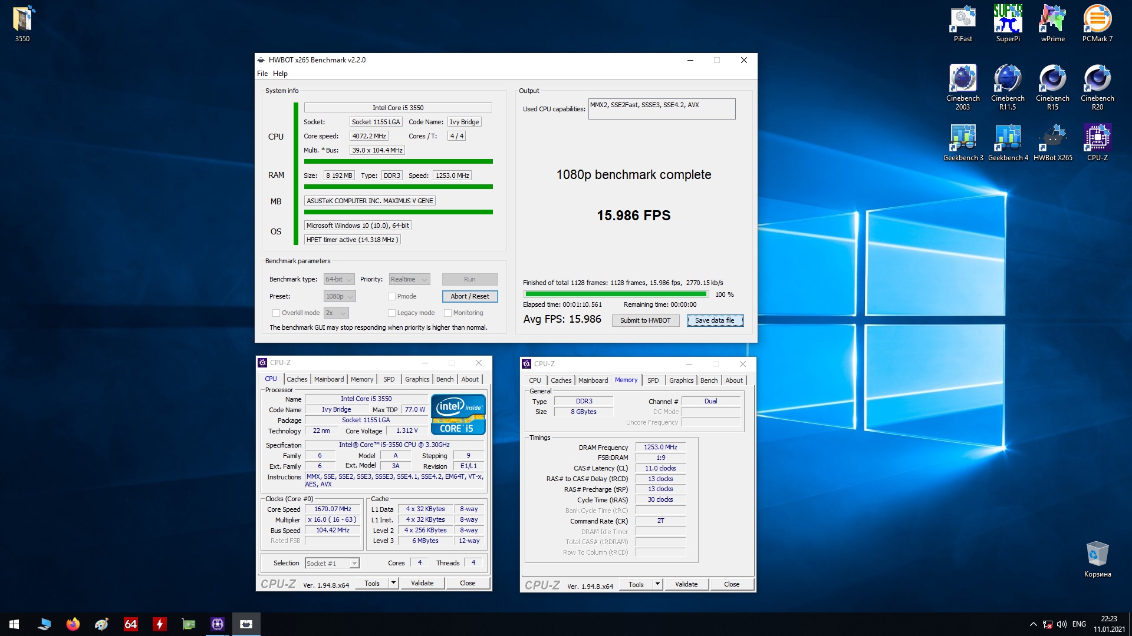This screenshot has width=1132, height=636.
Task: Open the 3550 folder desktop icon
Action: pos(22,24)
